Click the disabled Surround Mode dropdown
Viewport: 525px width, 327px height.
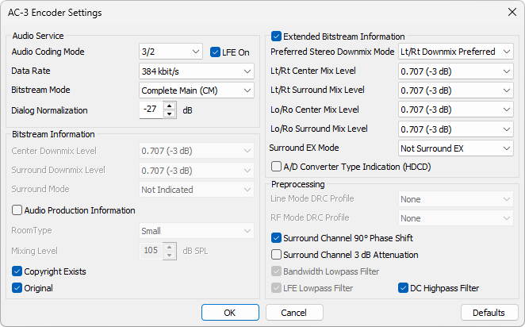click(197, 190)
